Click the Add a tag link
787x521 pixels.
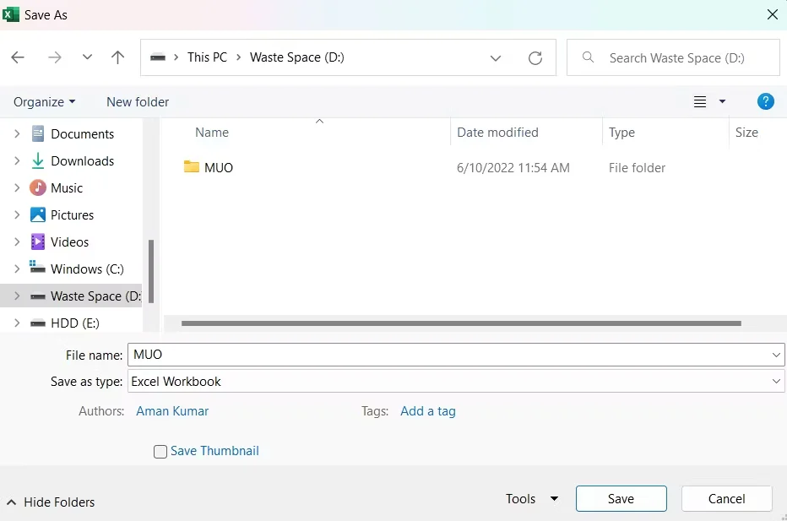(428, 411)
